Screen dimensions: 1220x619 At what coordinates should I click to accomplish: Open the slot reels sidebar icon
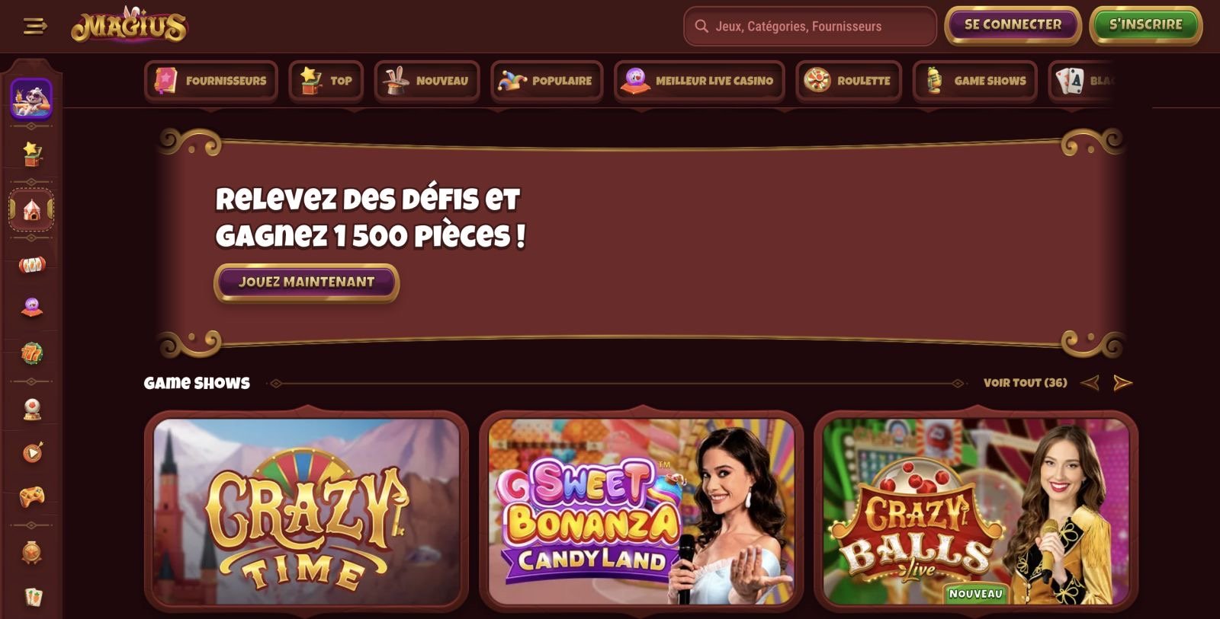[31, 265]
